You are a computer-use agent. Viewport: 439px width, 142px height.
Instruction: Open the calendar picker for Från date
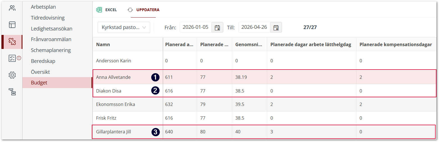[x=217, y=27]
